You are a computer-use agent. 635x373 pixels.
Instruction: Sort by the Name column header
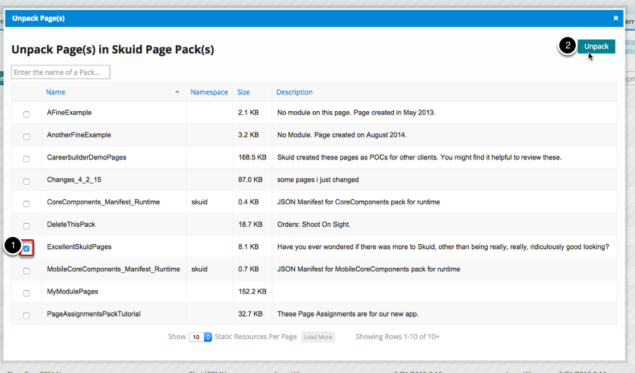56,92
